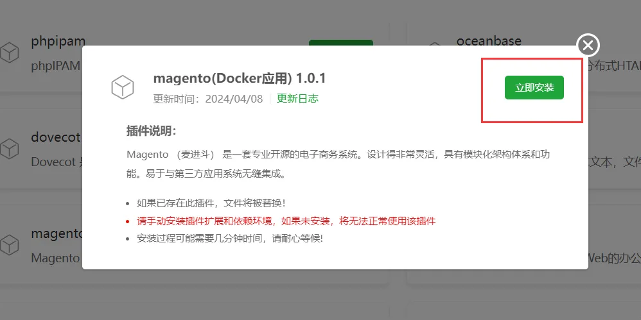641x320 pixels.
Task: Click the background magento list cube icon
Action: pyautogui.click(x=10, y=244)
